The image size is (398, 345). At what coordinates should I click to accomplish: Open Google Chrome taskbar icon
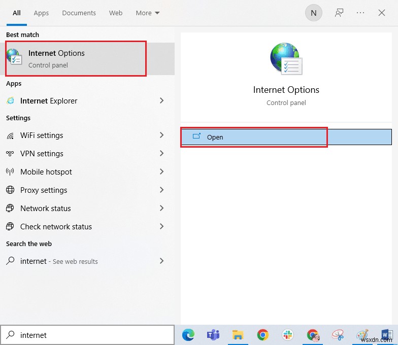click(x=263, y=335)
